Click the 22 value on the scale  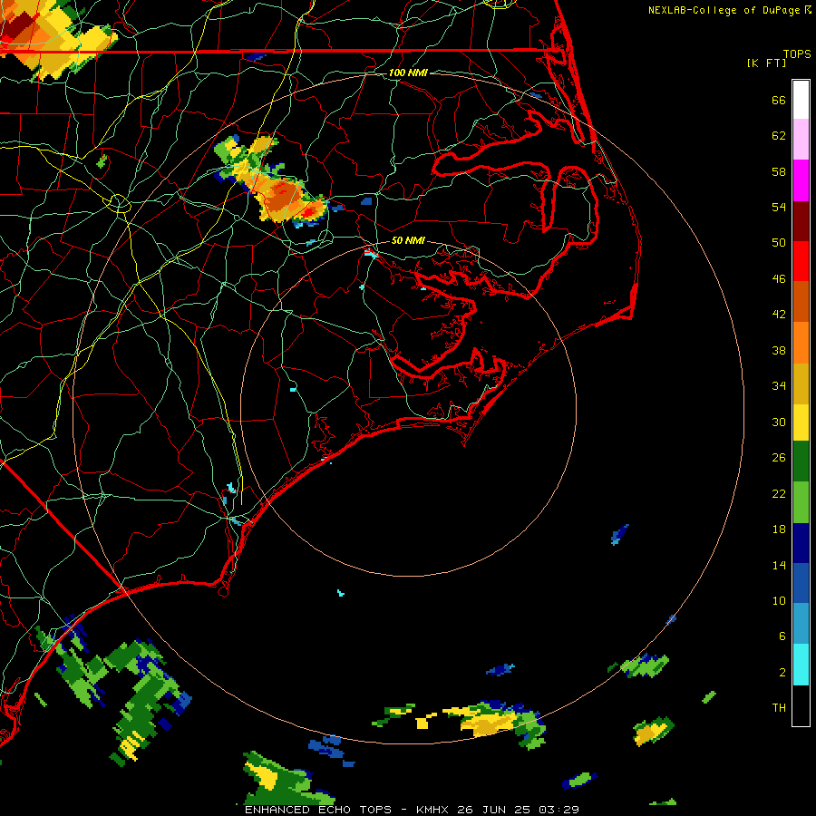point(779,493)
